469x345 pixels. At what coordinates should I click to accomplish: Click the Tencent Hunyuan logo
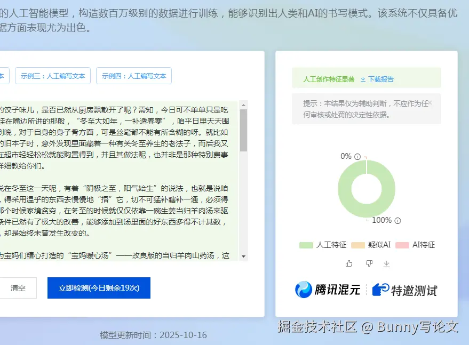328,290
